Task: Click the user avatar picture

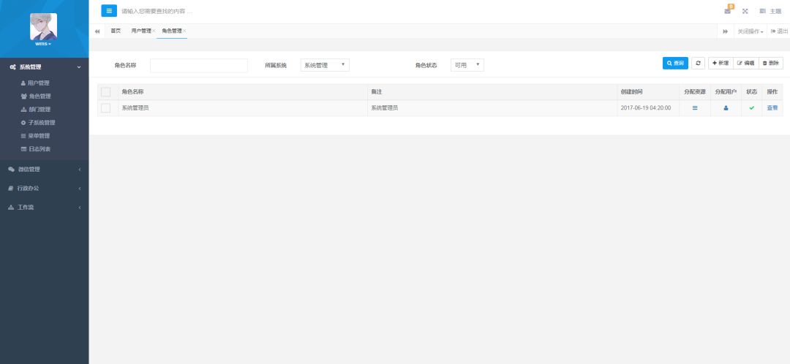Action: pyautogui.click(x=43, y=26)
